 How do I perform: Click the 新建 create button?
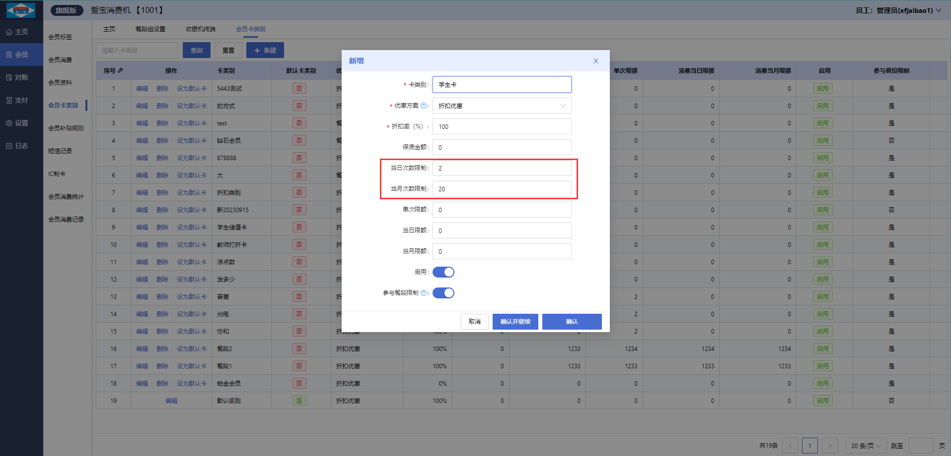point(265,50)
